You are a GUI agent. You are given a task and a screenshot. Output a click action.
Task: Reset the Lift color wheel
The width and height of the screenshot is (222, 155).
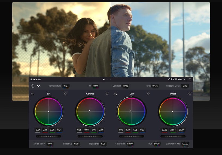pyautogui.click(x=65, y=94)
